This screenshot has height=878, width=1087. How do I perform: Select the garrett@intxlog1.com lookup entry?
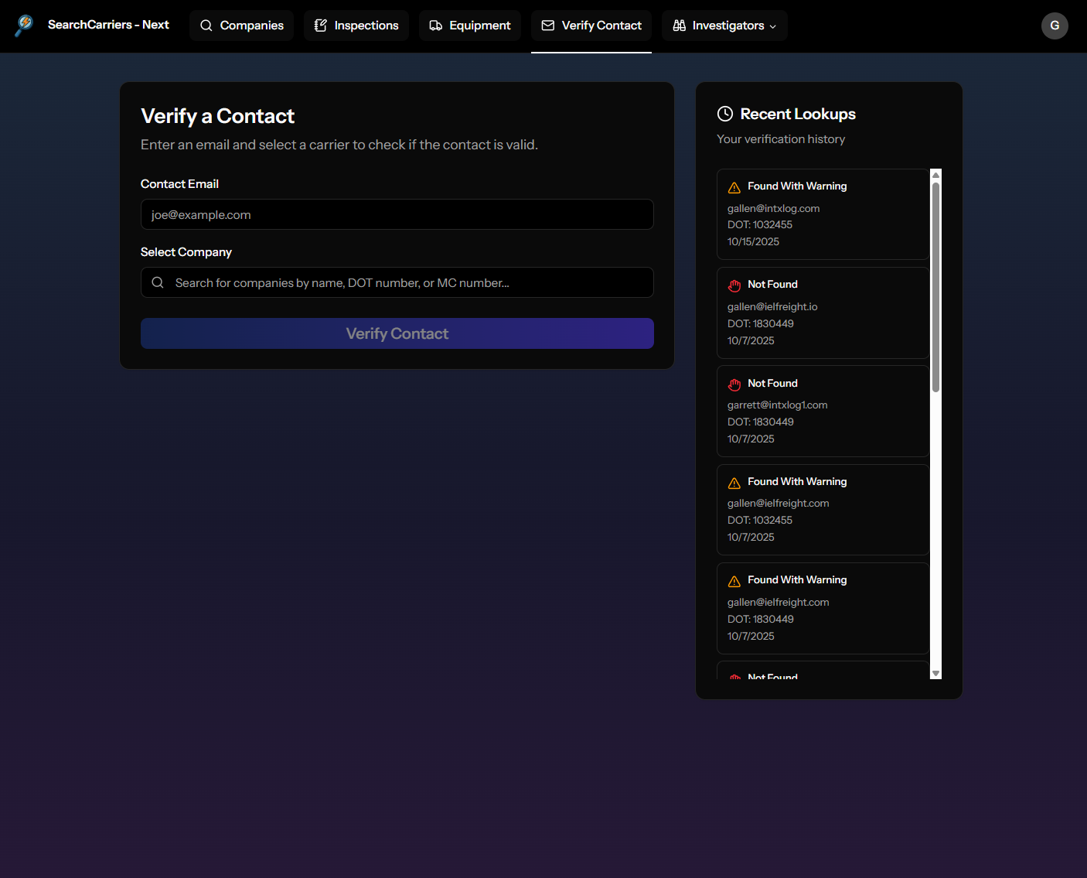pos(823,411)
